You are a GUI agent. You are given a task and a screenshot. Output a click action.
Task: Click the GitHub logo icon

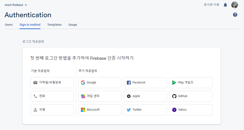tap(174, 96)
